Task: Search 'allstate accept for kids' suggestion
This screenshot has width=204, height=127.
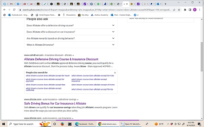Action: coord(92,76)
